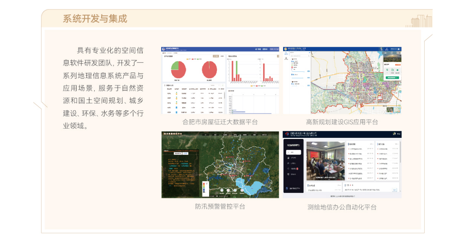Click green button in GIS info card
The height and width of the screenshot is (247, 469).
point(392,78)
